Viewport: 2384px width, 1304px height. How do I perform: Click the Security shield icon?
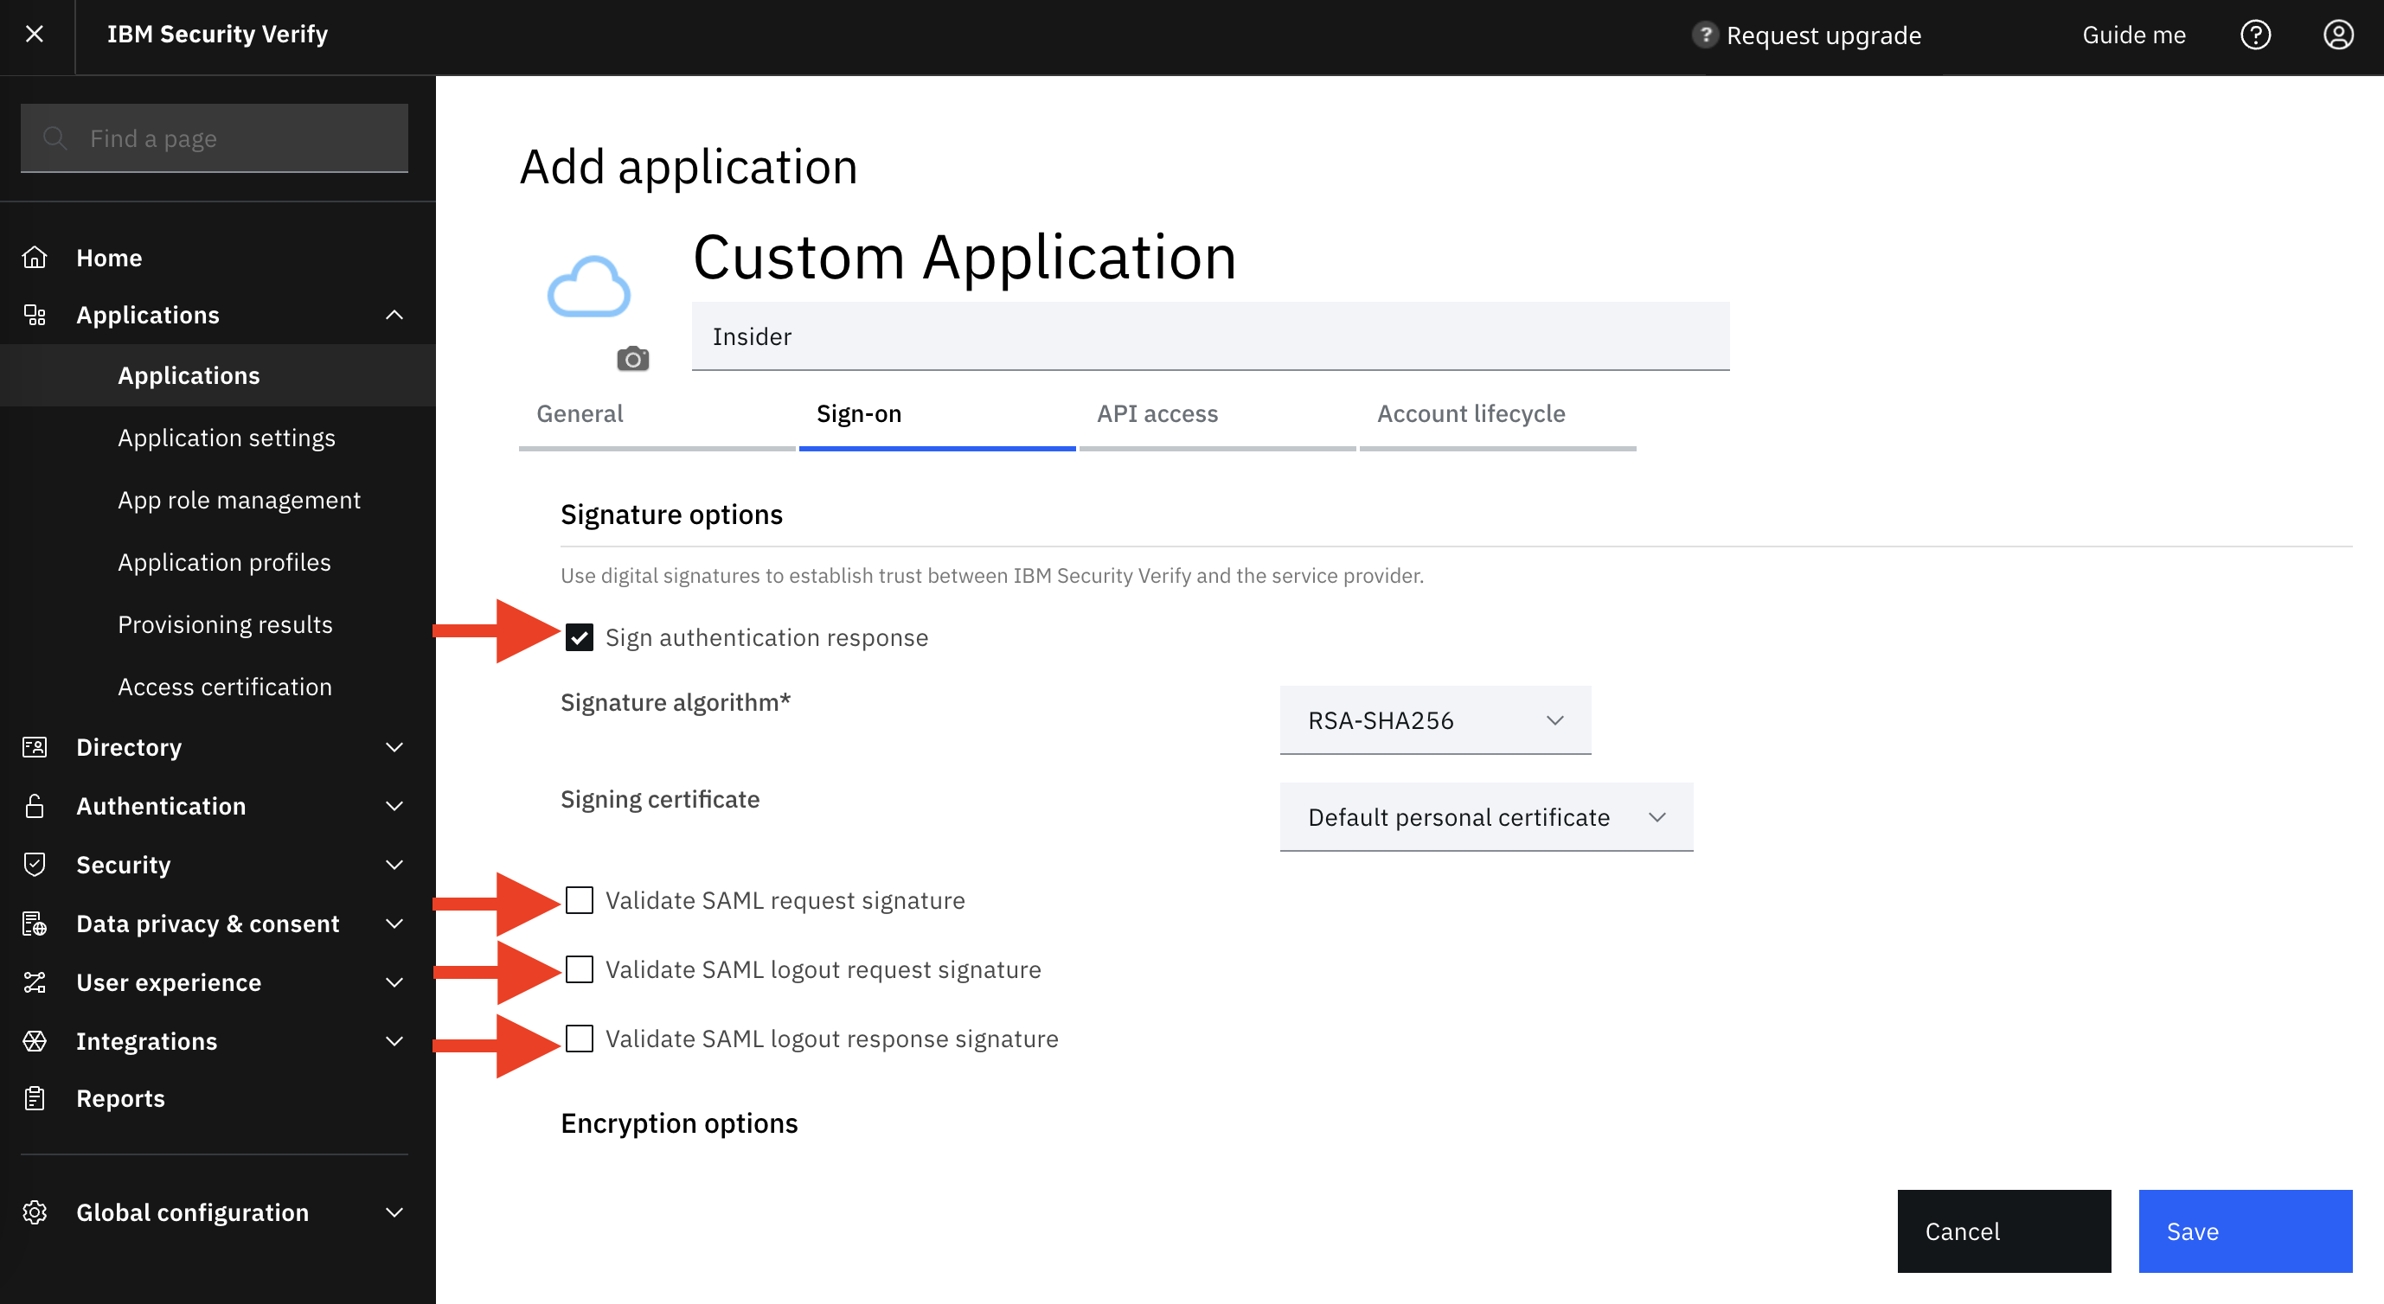(x=35, y=864)
